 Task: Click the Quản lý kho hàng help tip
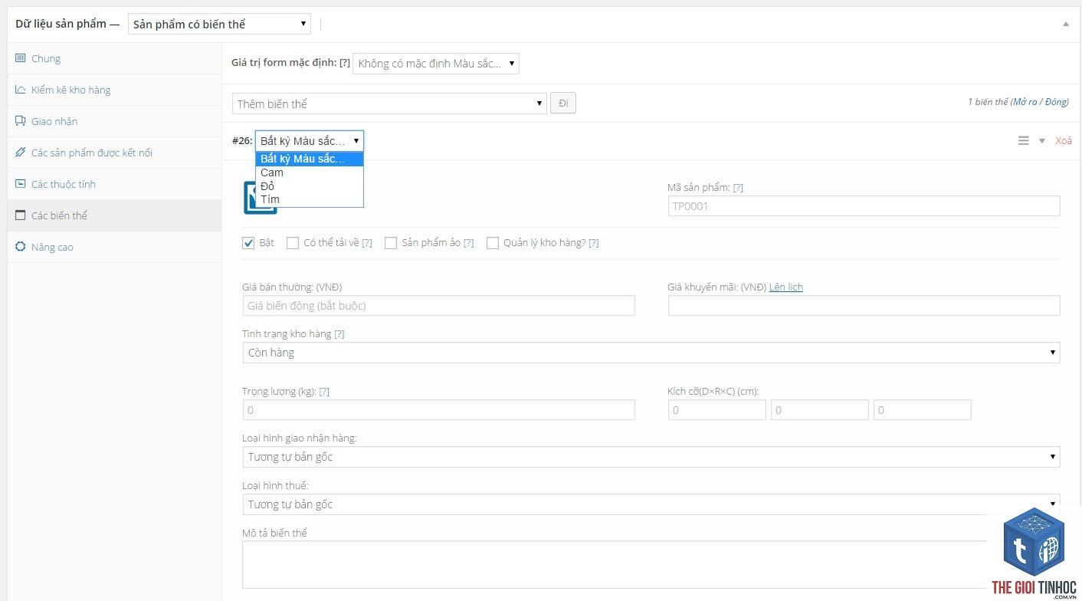(593, 243)
